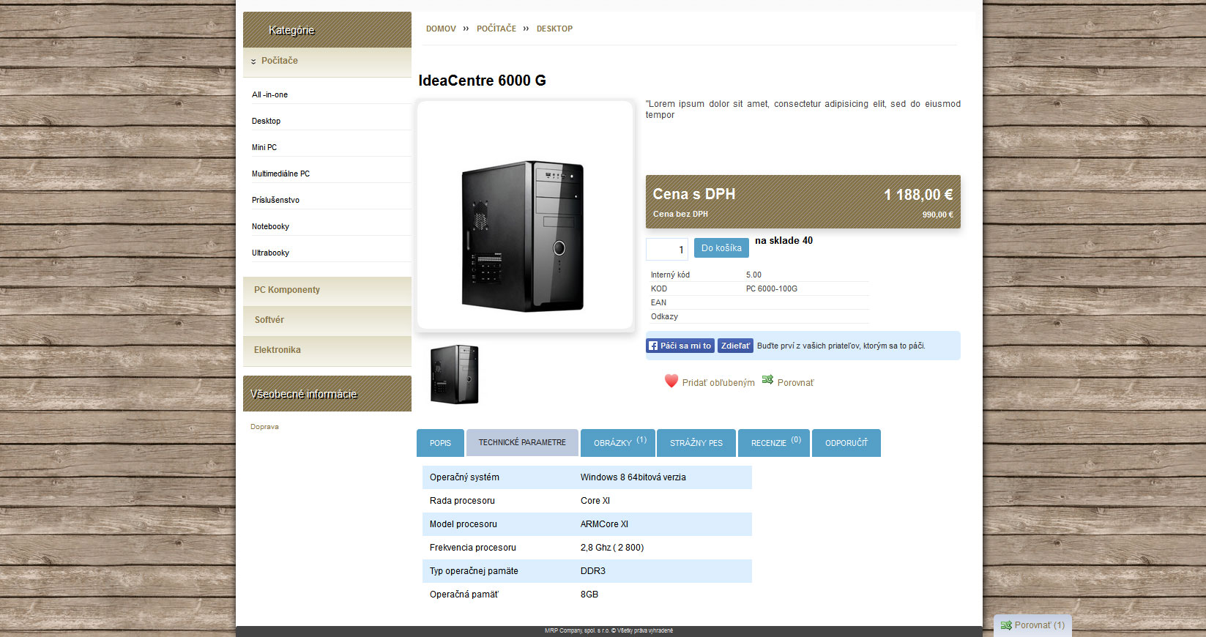This screenshot has width=1206, height=637.
Task: Click price without VAT 990,00 €
Action: click(937, 215)
